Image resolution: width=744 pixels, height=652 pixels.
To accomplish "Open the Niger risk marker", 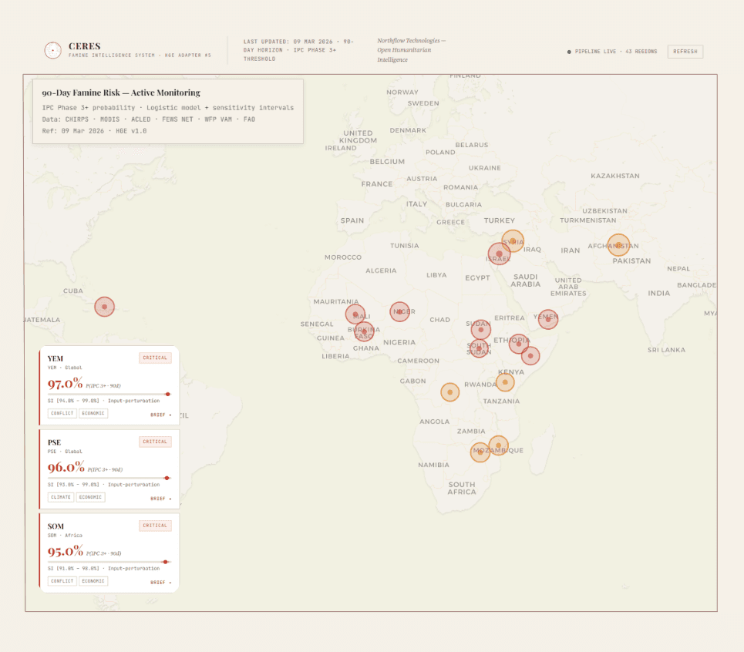I will coord(399,311).
